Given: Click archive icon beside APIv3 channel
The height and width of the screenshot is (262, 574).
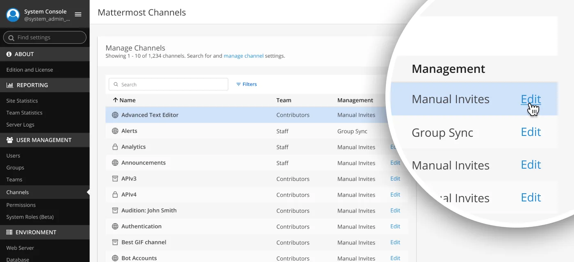Looking at the screenshot, I should 115,178.
